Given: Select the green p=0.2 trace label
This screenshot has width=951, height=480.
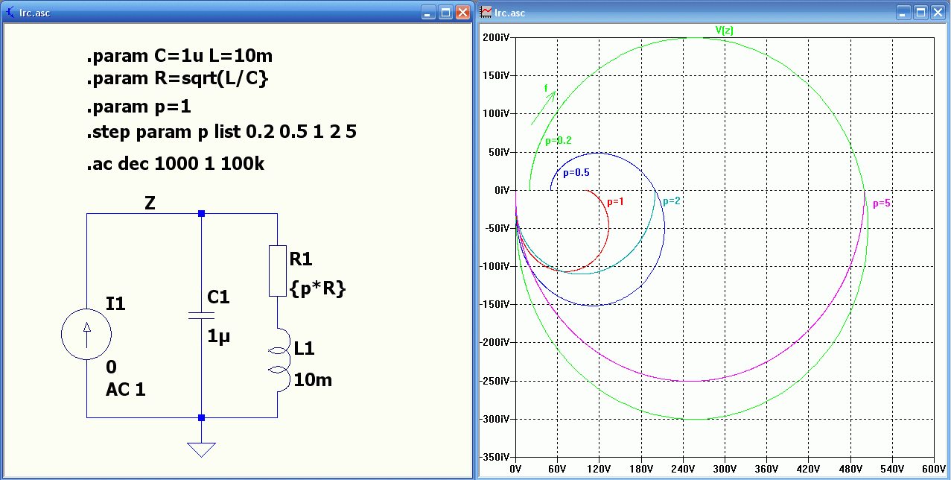Looking at the screenshot, I should (558, 139).
